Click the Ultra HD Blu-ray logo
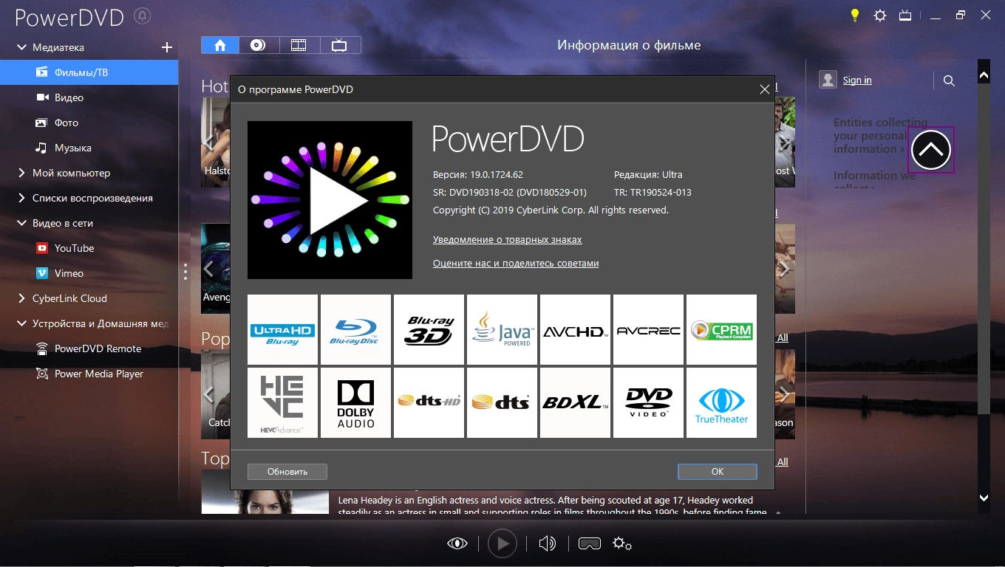1005x567 pixels. pos(282,329)
